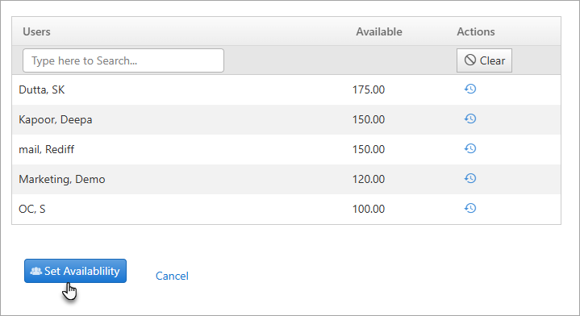580x316 pixels.
Task: Open availability history for mail, Rediff
Action: point(470,148)
